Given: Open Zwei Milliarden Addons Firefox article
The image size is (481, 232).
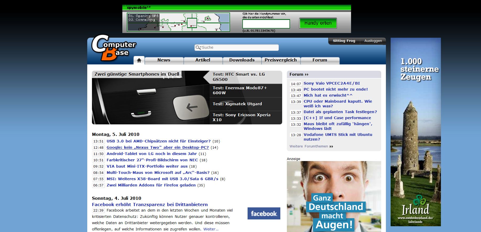Looking at the screenshot, I should point(151,185).
